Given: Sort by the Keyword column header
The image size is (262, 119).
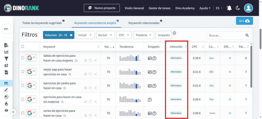Looking at the screenshot, I should (x=70, y=47).
